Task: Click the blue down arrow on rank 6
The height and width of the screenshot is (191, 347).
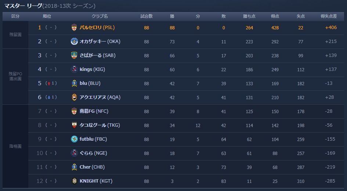Action: tap(49, 97)
